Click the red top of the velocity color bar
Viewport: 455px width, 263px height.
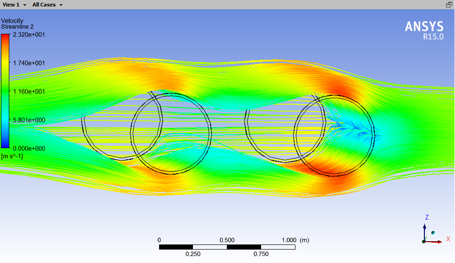click(x=5, y=37)
